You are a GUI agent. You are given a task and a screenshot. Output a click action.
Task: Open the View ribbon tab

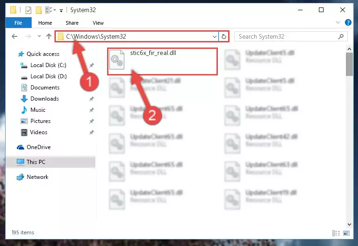coord(98,23)
